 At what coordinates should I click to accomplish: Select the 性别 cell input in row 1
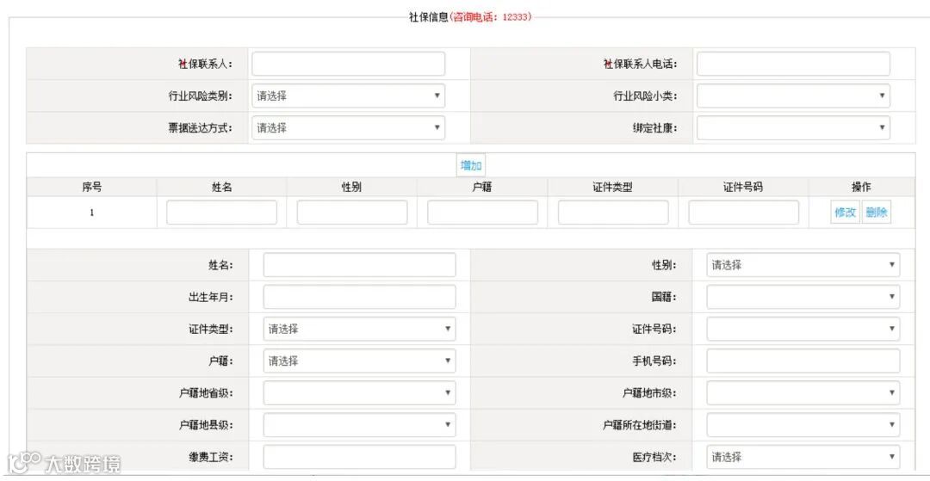352,213
